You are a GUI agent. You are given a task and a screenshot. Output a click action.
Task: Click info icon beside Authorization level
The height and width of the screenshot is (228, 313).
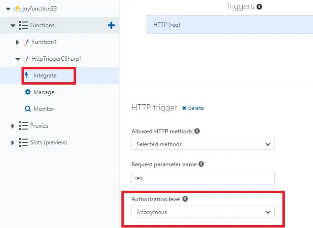(185, 199)
